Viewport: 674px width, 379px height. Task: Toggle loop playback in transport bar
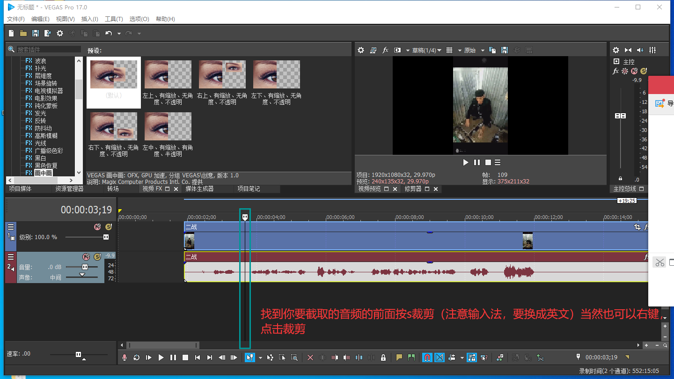[x=137, y=357]
